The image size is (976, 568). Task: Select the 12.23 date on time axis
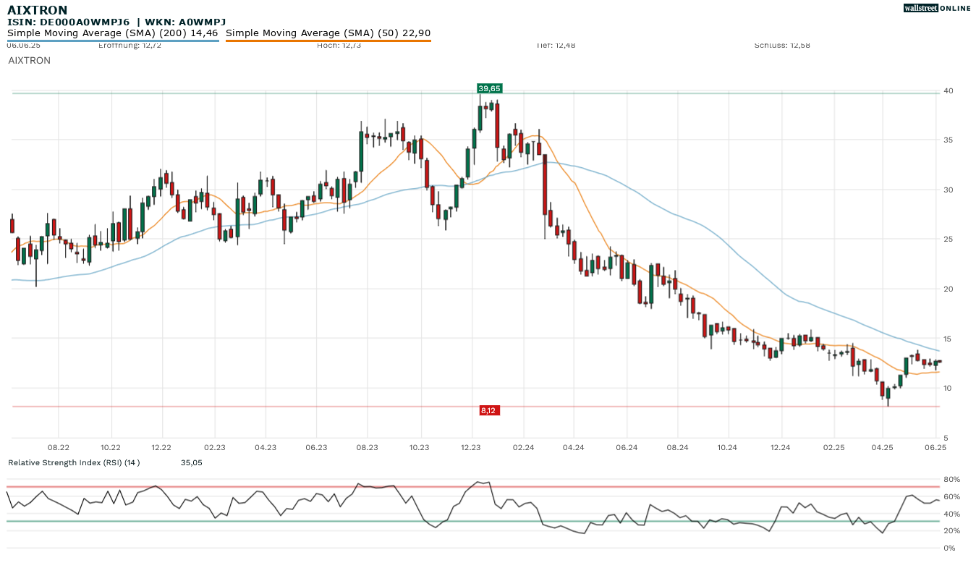471,448
